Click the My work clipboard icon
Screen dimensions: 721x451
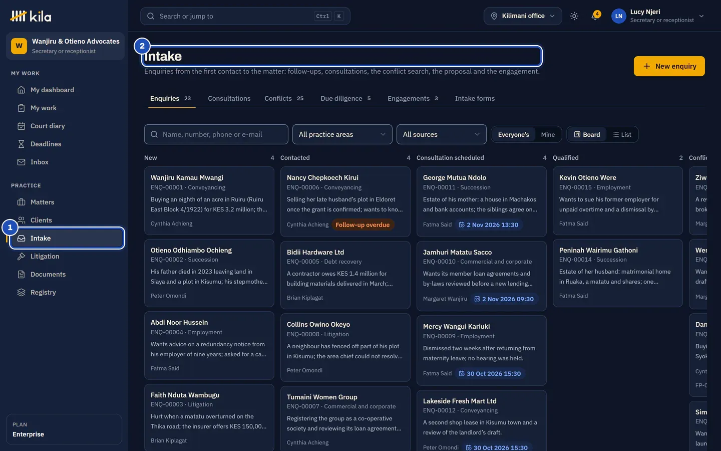[x=21, y=108]
